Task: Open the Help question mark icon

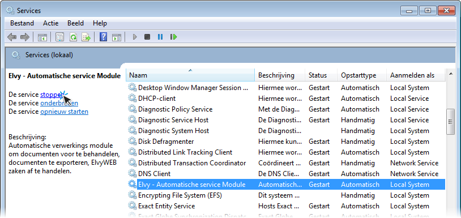Action: point(103,37)
